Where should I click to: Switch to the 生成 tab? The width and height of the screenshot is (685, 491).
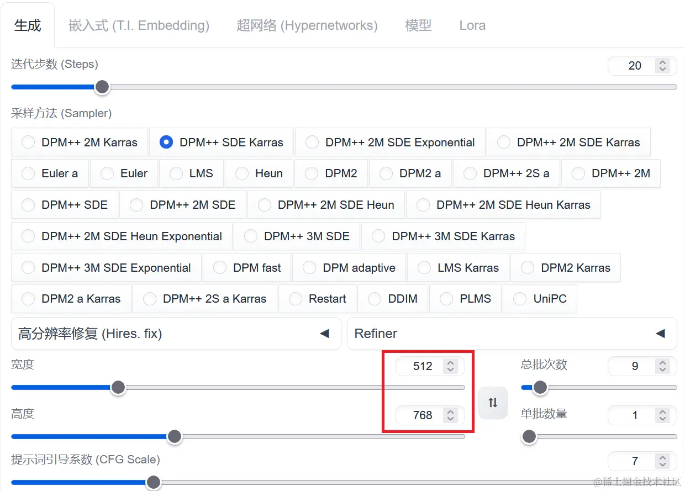pos(28,25)
